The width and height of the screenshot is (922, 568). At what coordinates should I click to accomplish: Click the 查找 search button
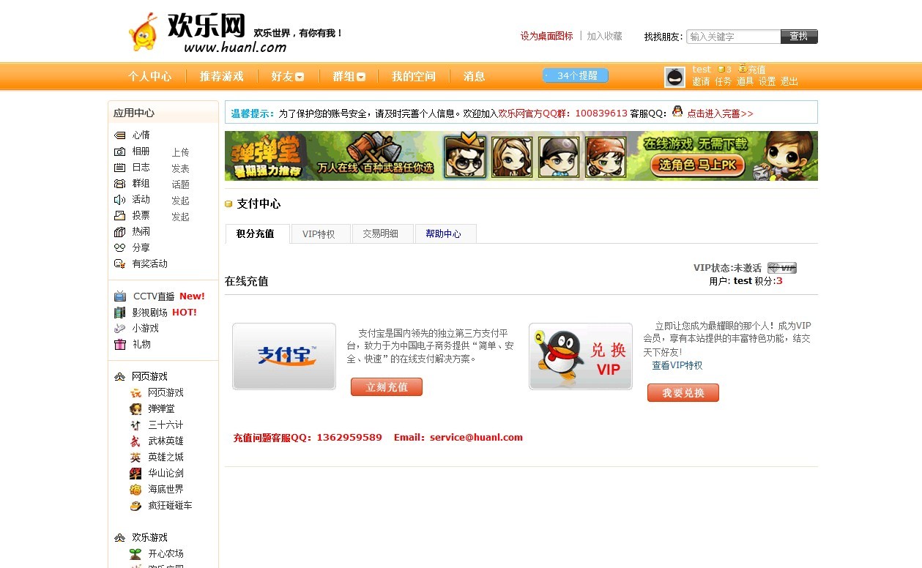pyautogui.click(x=799, y=37)
